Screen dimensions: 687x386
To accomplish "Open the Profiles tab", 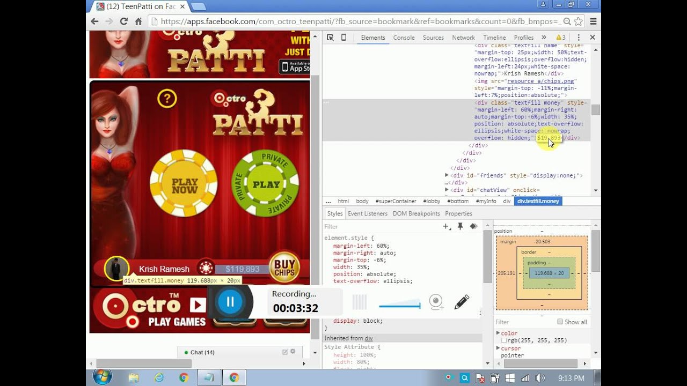I will pyautogui.click(x=524, y=38).
